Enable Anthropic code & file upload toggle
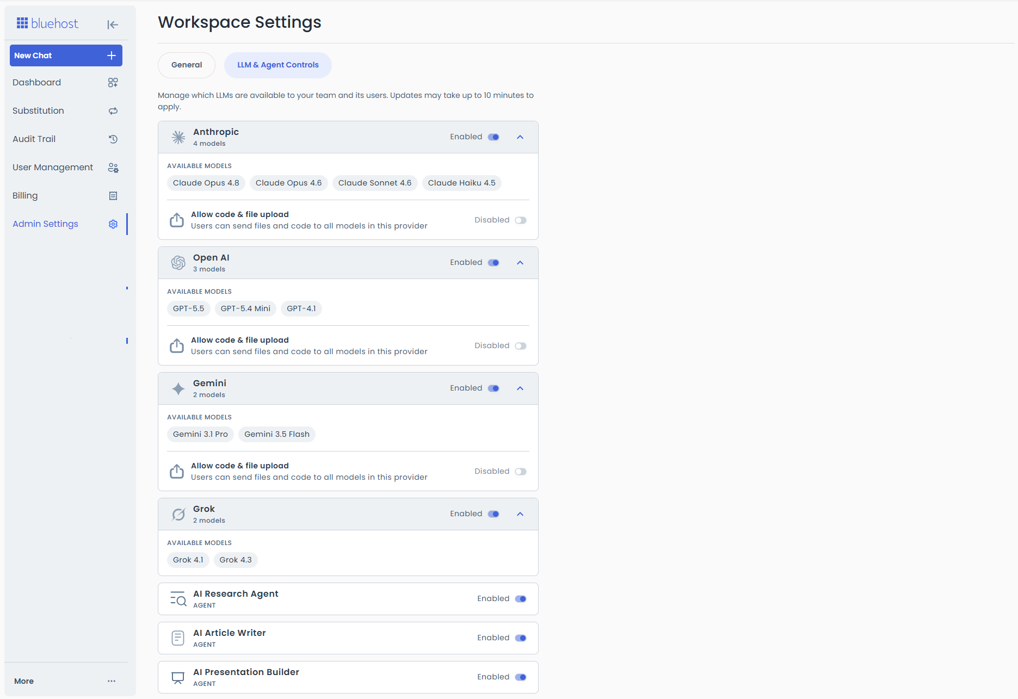1018x699 pixels. pos(521,220)
